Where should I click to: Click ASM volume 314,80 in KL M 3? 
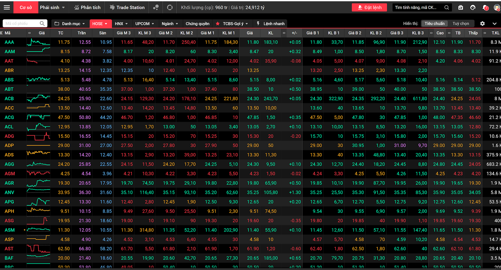pyautogui.click(x=146, y=230)
